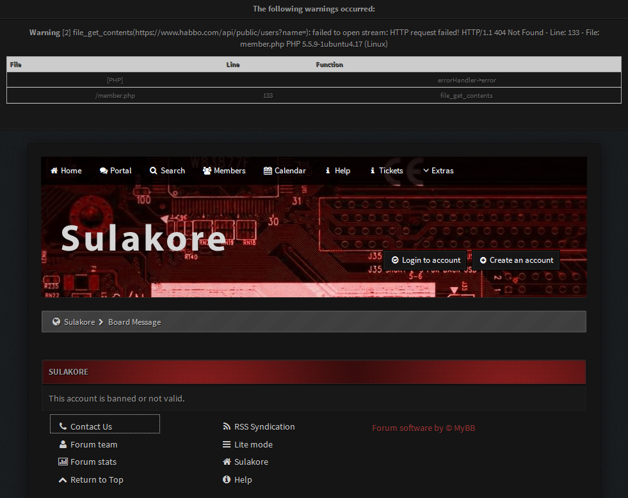
Task: Click the Forum software by MyBB link
Action: click(x=423, y=428)
